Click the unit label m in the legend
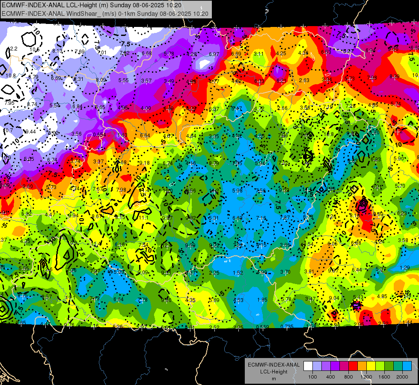Viewport: 419px width, 385px height. click(274, 379)
